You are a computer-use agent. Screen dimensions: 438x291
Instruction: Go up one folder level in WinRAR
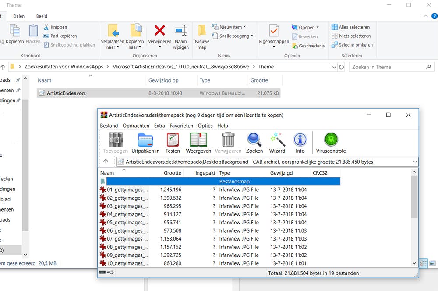[x=106, y=162]
